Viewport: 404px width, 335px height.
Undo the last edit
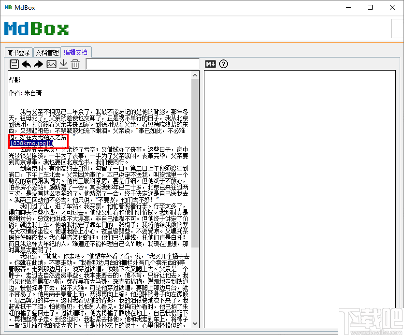click(x=26, y=63)
